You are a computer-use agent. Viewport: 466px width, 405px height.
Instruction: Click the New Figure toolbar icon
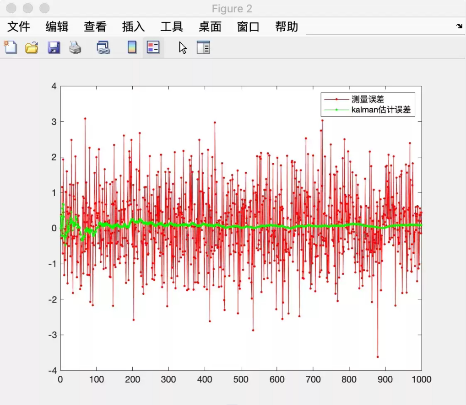[10, 47]
